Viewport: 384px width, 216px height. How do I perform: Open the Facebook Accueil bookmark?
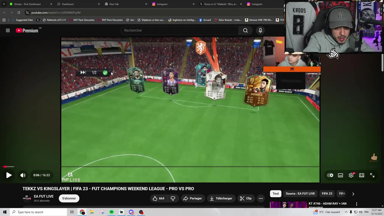[x=205, y=20]
